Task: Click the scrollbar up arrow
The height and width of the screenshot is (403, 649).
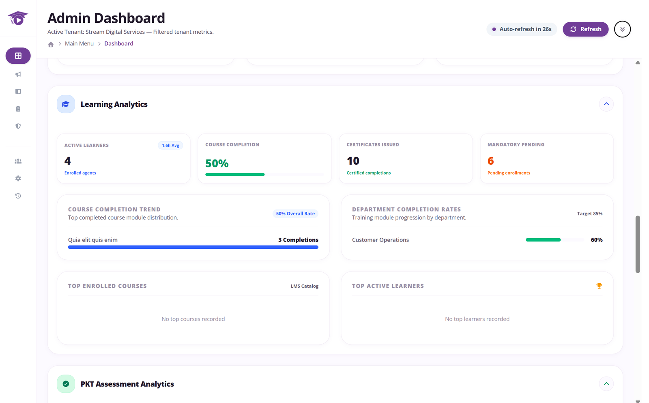Action: (x=638, y=62)
